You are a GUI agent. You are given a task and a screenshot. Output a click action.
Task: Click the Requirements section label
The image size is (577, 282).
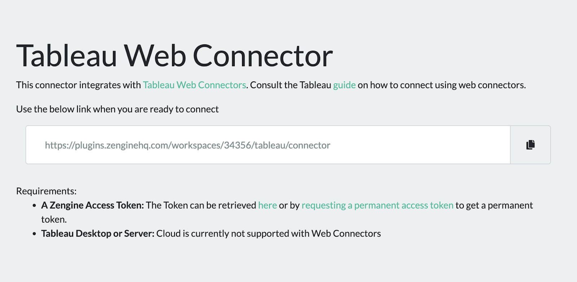[x=46, y=191]
